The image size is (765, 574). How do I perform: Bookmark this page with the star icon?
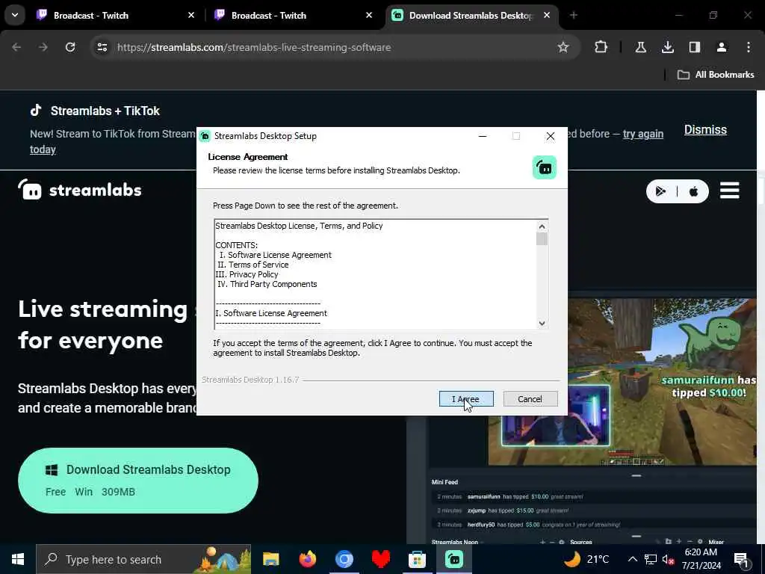tap(563, 47)
